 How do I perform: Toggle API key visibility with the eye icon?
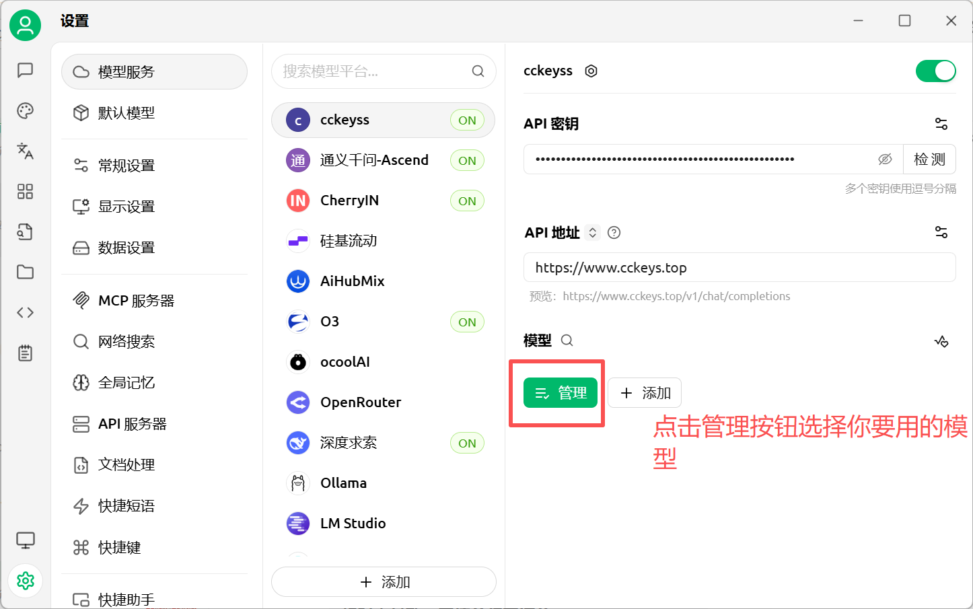[x=885, y=159]
